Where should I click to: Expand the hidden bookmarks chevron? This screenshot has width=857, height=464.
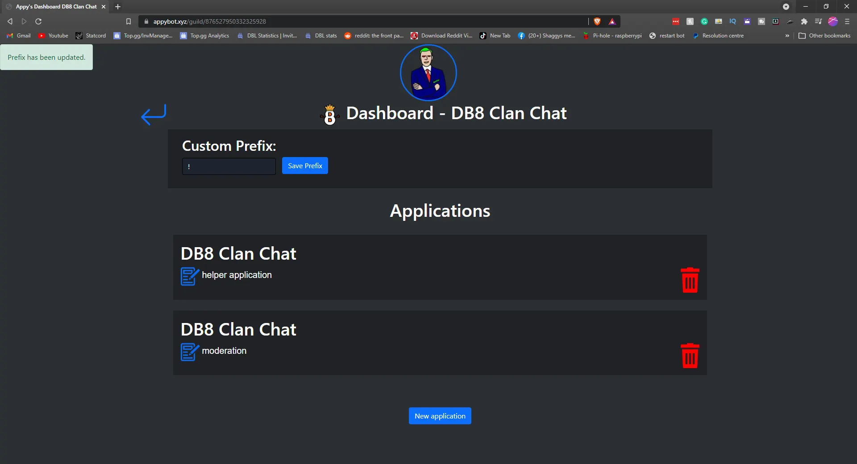(787, 36)
